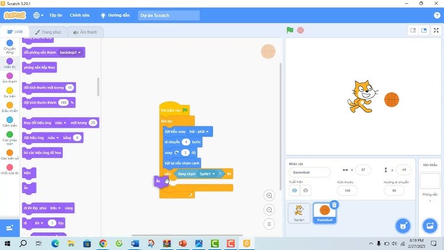
Task: Select the Cảm biến light-blue category
Action: click(10, 122)
